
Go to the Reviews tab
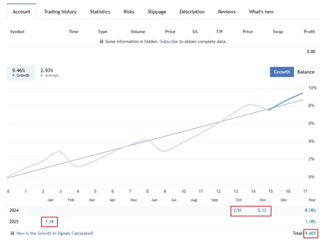pos(227,12)
